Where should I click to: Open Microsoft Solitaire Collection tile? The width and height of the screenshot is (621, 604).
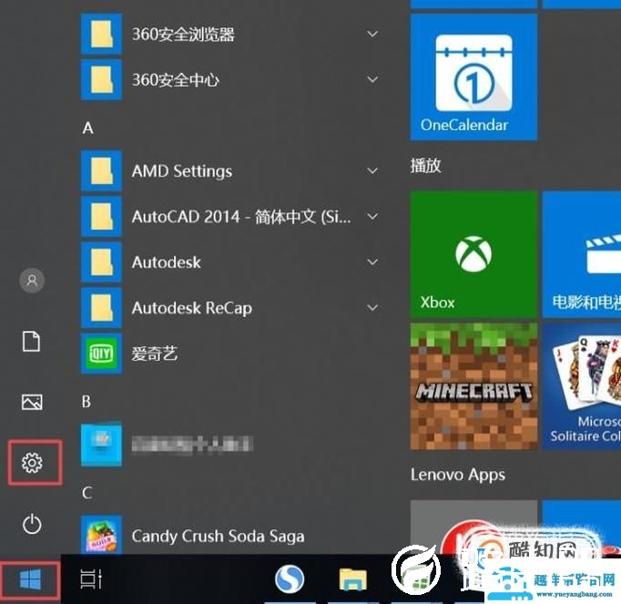[x=582, y=386]
